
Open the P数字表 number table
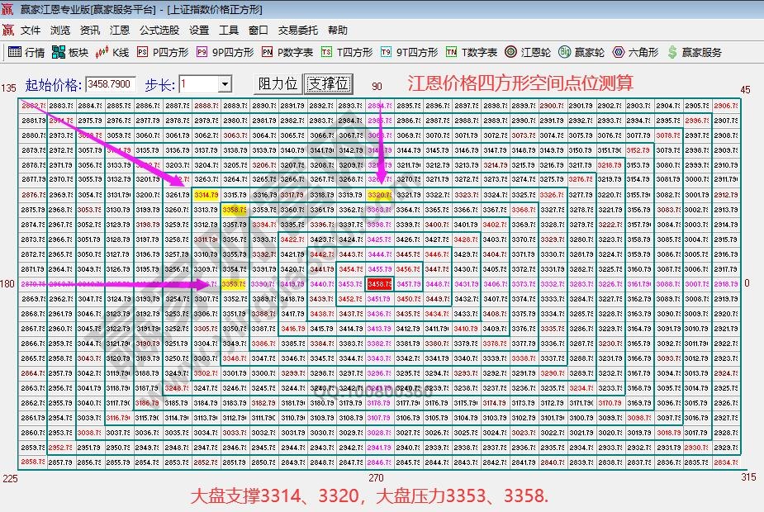click(x=285, y=50)
